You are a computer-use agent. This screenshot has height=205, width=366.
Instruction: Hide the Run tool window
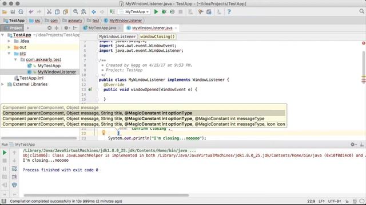click(361, 145)
